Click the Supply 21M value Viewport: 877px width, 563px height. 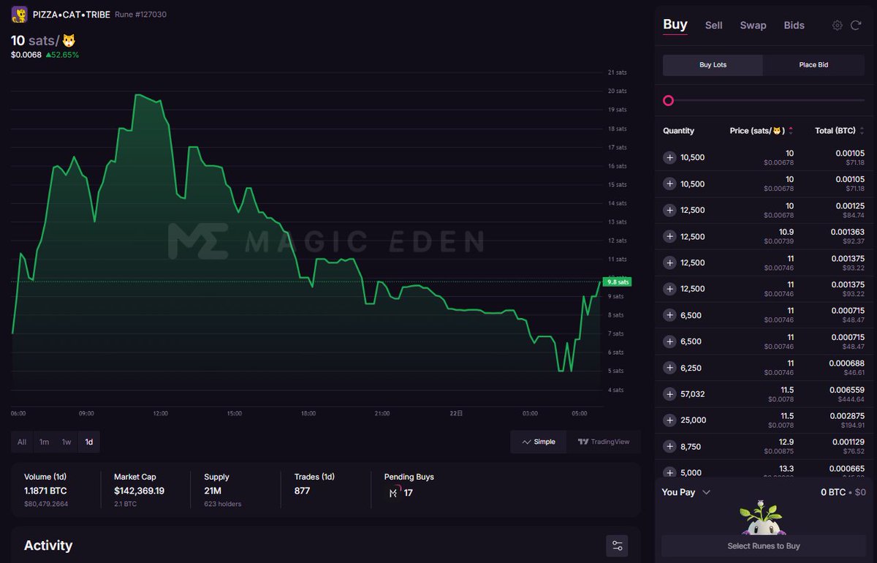[x=213, y=491]
